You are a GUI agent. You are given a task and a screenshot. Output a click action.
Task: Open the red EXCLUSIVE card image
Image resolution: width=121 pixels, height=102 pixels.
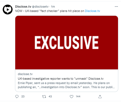[66, 43]
